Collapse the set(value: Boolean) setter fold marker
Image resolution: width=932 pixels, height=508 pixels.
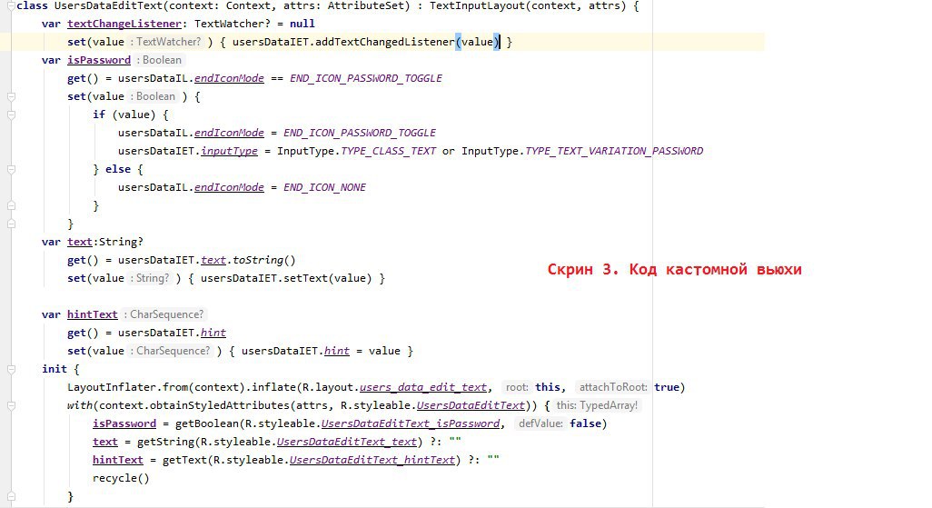(x=11, y=96)
